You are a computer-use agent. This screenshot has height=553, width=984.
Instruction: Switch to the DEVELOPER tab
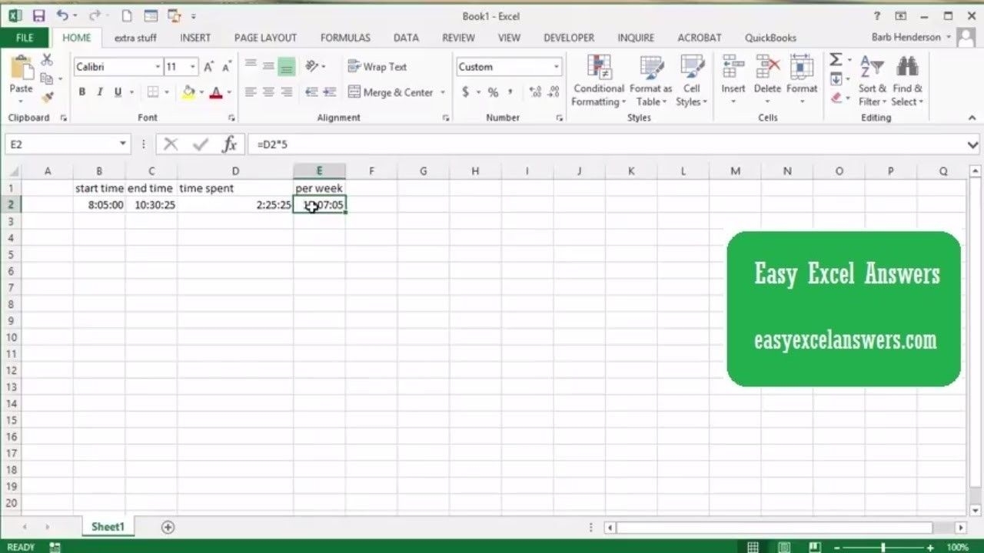point(569,38)
